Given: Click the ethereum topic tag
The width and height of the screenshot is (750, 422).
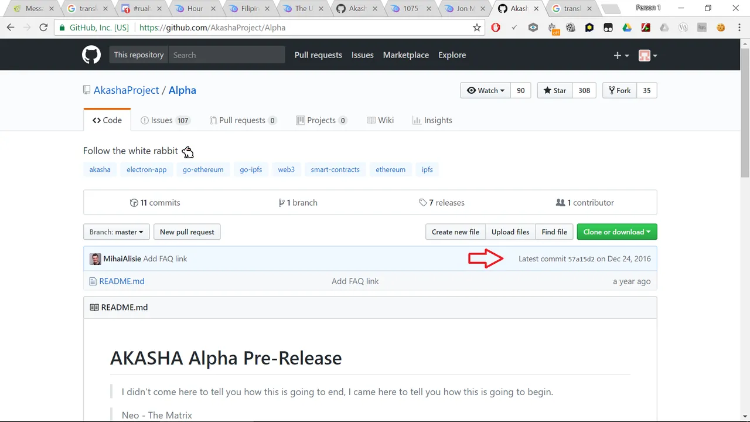Looking at the screenshot, I should [x=390, y=169].
